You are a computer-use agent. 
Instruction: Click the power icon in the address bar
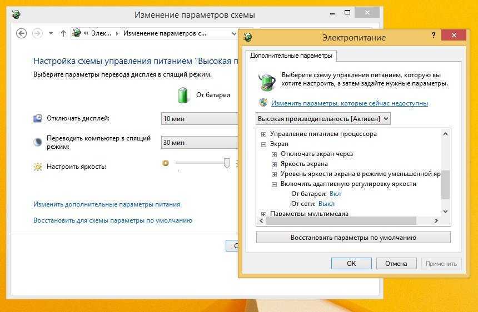coord(77,33)
